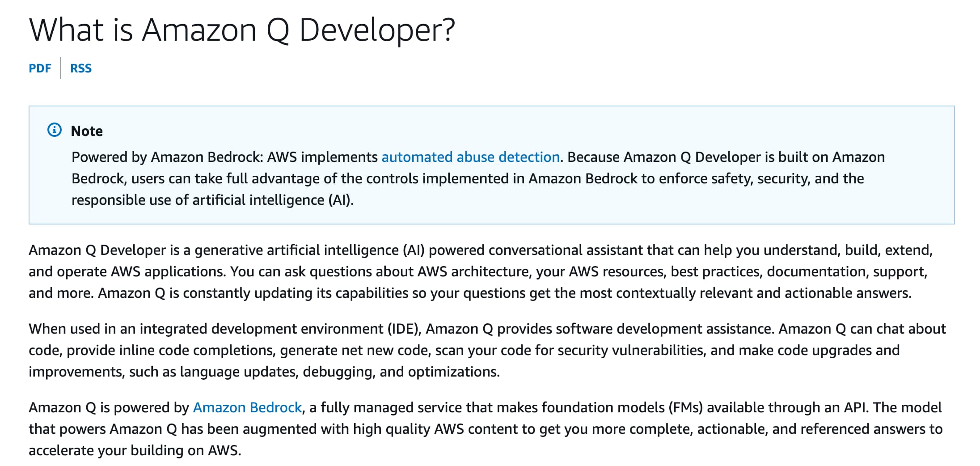The height and width of the screenshot is (466, 980).
Task: Click the bold 'Note' label
Action: pos(87,131)
